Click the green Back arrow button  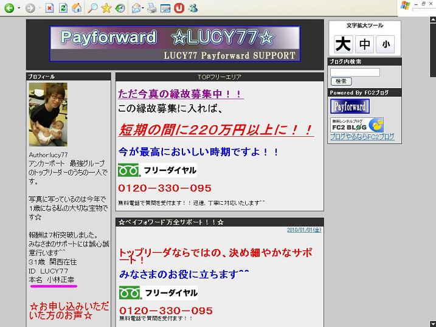tap(9, 8)
